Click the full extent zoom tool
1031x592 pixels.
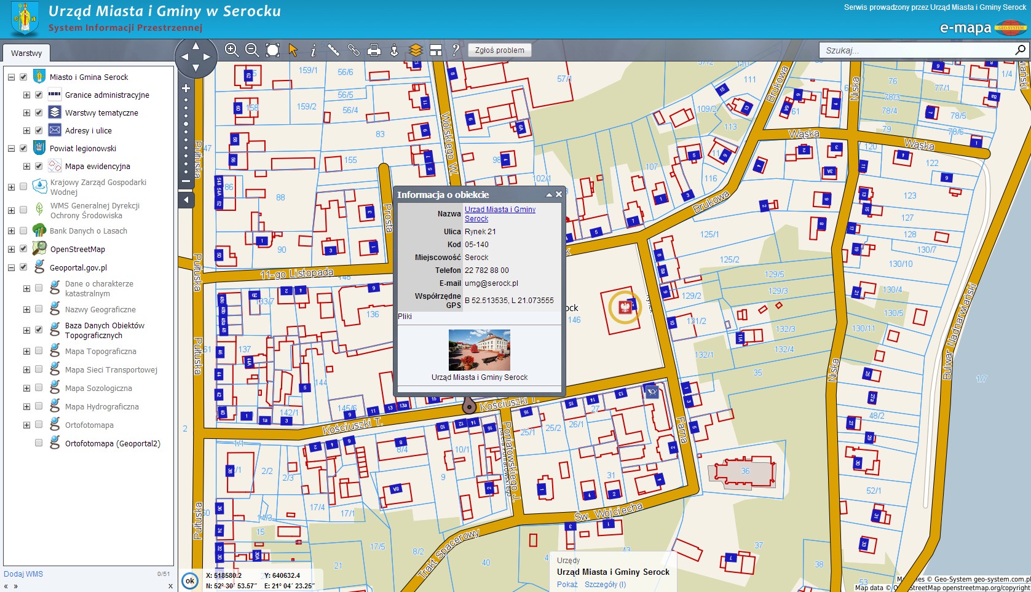coord(272,50)
